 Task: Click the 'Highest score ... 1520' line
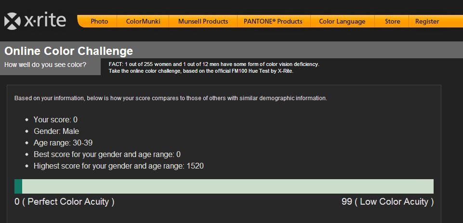click(119, 166)
